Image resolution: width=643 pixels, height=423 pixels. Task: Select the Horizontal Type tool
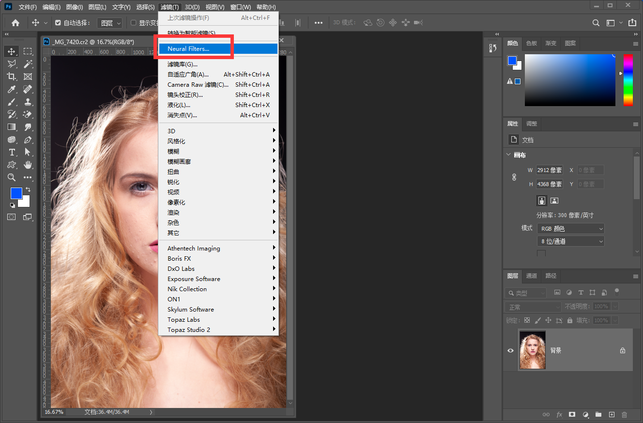tap(12, 152)
